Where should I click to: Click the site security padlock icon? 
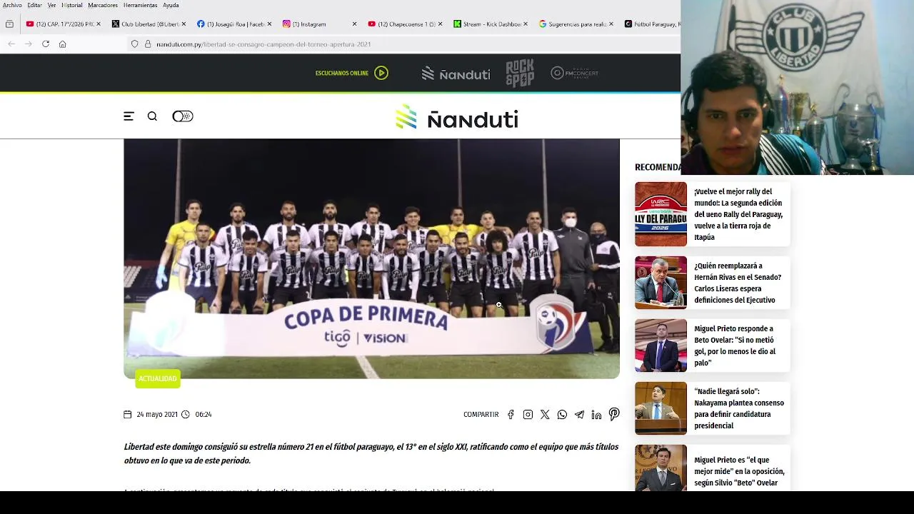(x=148, y=44)
